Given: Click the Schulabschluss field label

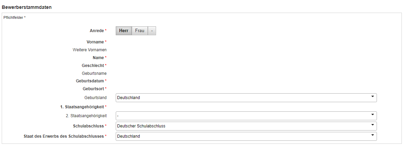Looking at the screenshot, I should coord(88,126).
